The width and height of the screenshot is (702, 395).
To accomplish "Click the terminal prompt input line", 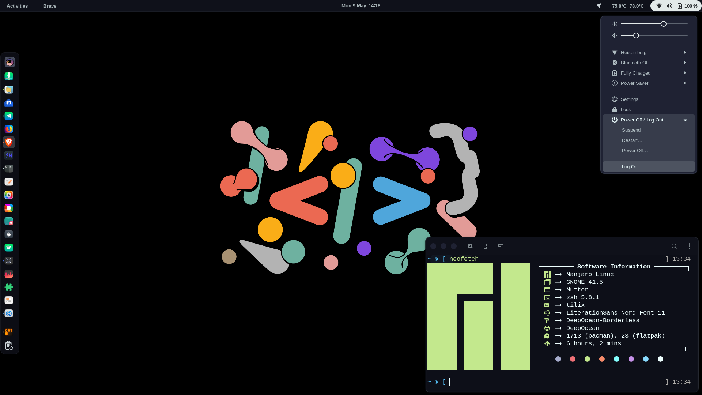I will coord(559,382).
